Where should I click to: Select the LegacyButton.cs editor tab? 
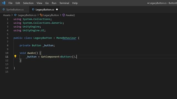pyautogui.click(x=45, y=10)
